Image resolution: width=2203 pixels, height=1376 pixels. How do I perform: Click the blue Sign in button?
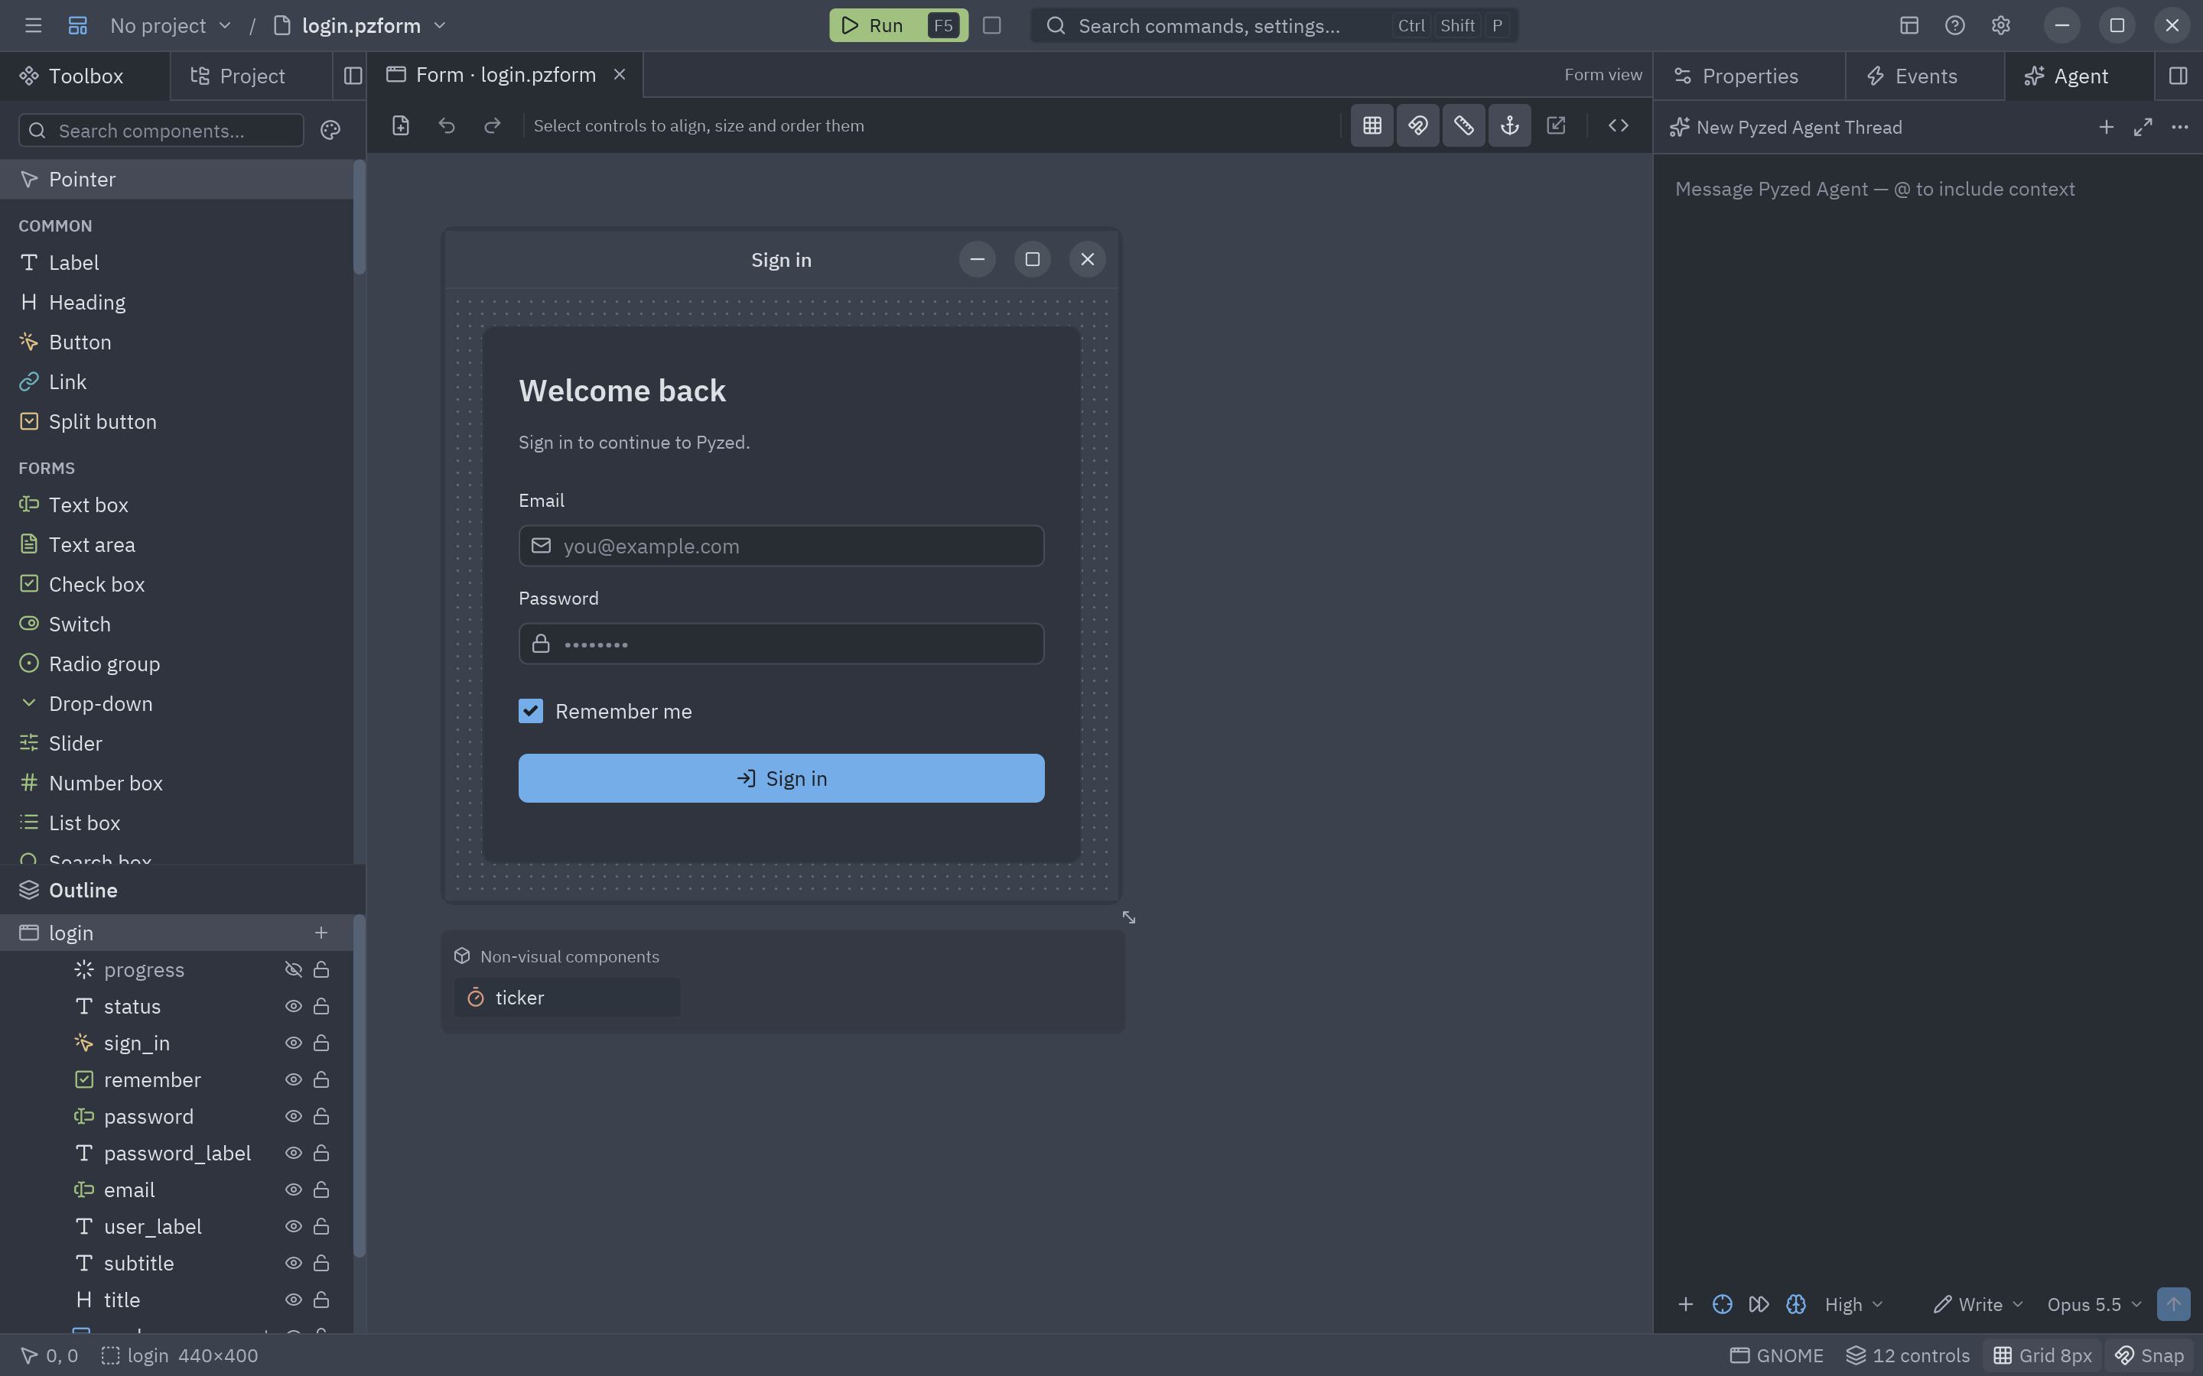(x=781, y=778)
